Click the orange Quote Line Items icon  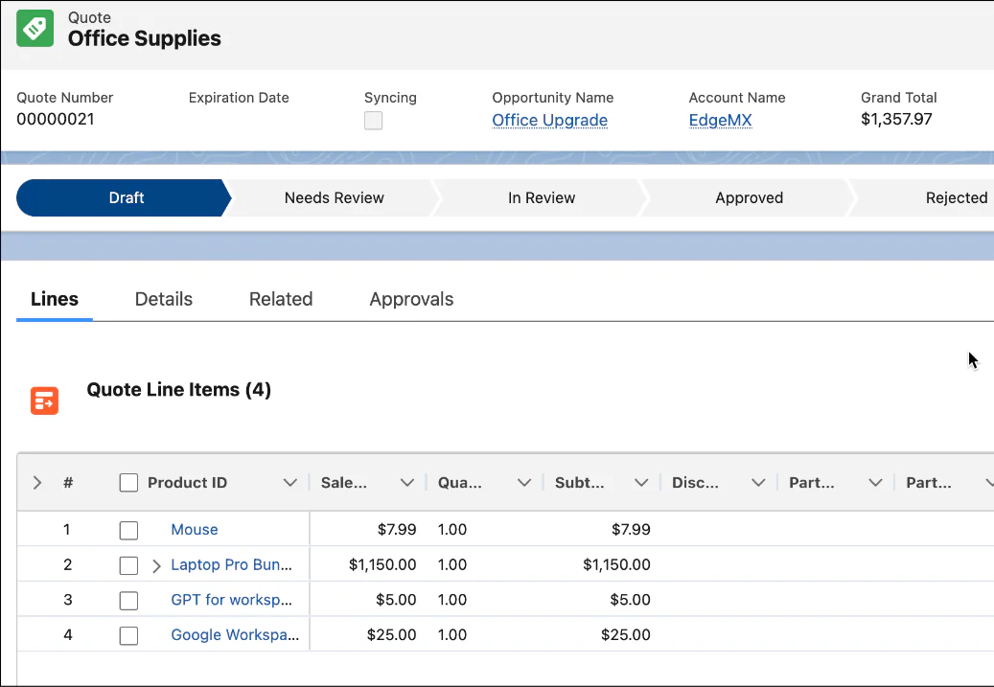click(x=44, y=401)
